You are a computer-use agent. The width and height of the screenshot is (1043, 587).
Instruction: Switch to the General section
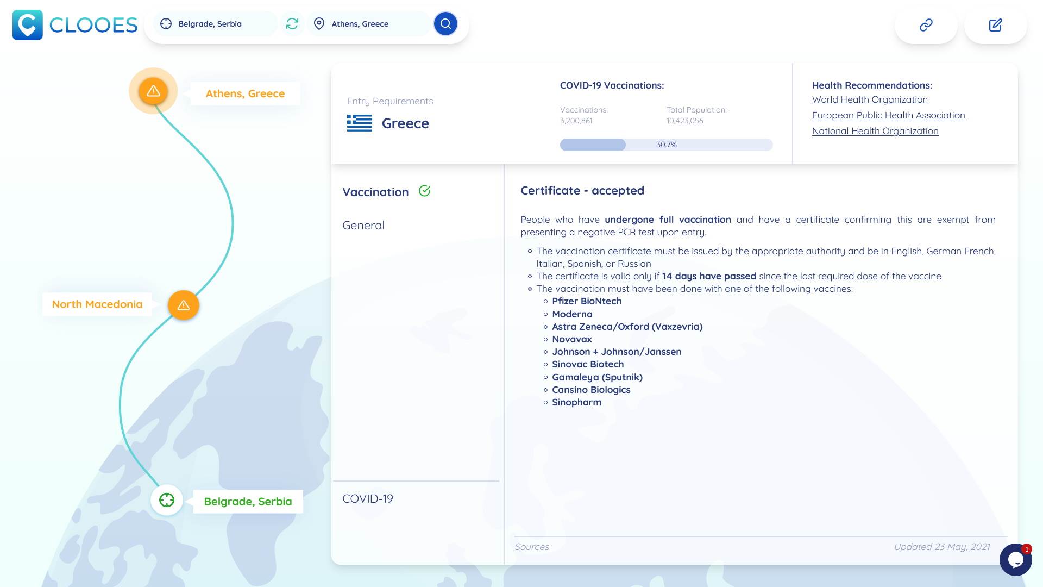(363, 225)
